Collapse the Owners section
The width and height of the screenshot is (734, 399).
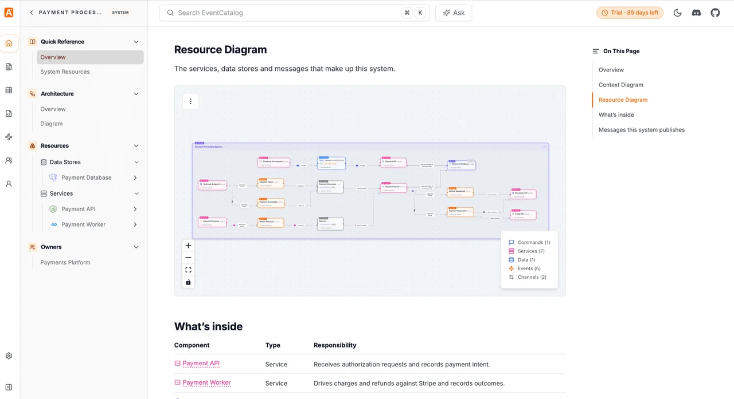click(136, 247)
